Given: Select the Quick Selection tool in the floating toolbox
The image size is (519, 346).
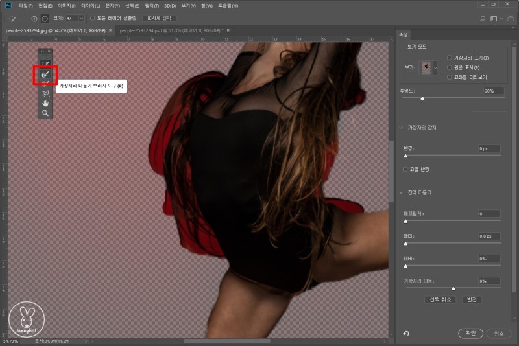Looking at the screenshot, I should (45, 63).
